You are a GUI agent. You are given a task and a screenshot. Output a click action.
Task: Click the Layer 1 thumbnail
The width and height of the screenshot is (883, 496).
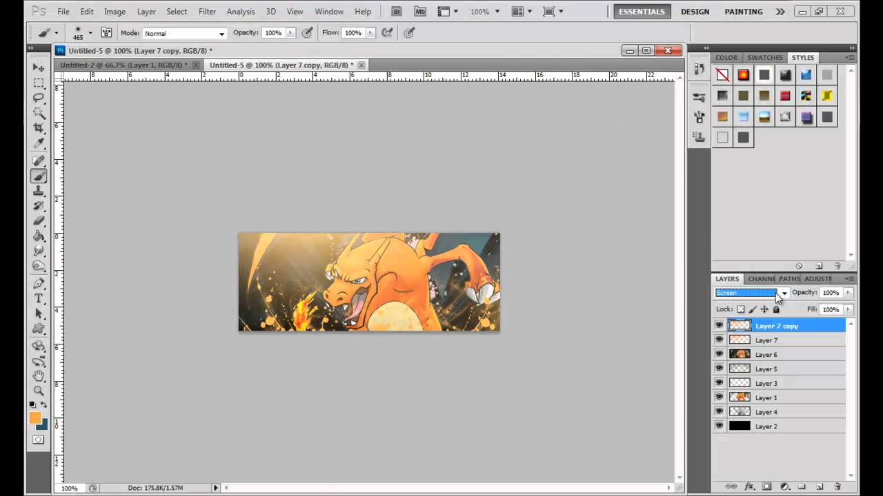740,397
